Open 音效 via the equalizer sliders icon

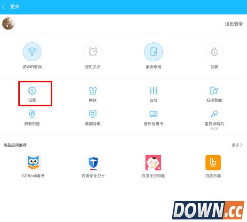coord(153,90)
